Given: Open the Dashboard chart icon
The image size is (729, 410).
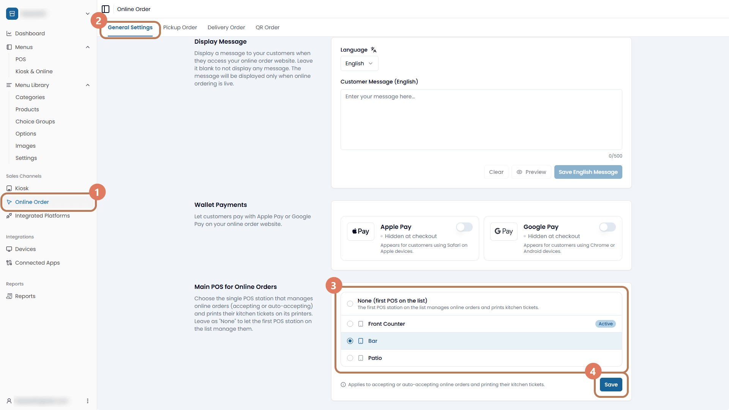Looking at the screenshot, I should pos(9,33).
